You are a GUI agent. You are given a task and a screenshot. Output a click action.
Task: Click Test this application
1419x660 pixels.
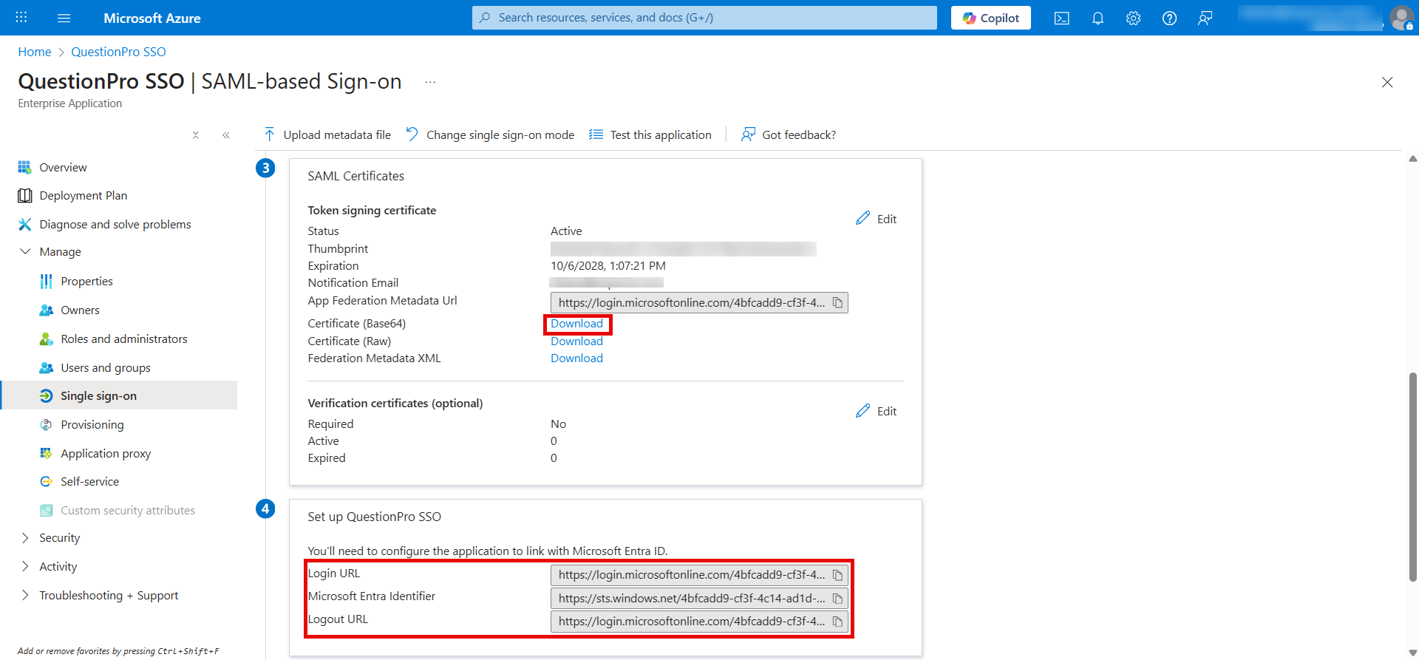(x=650, y=135)
